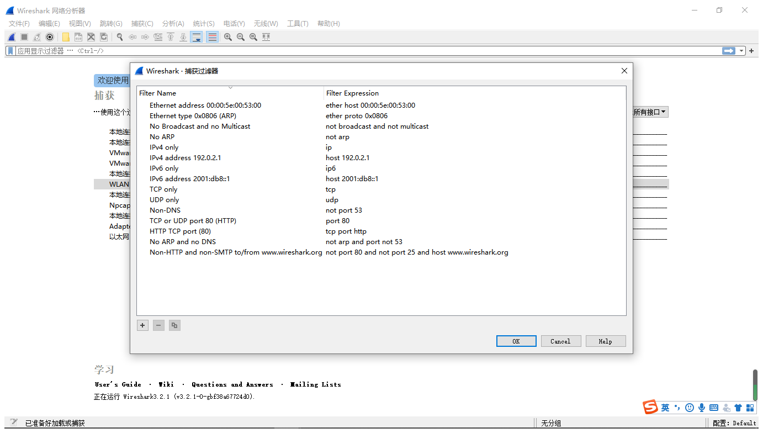Cancel the capture filter dialog
Image resolution: width=763 pixels, height=433 pixels.
point(561,341)
